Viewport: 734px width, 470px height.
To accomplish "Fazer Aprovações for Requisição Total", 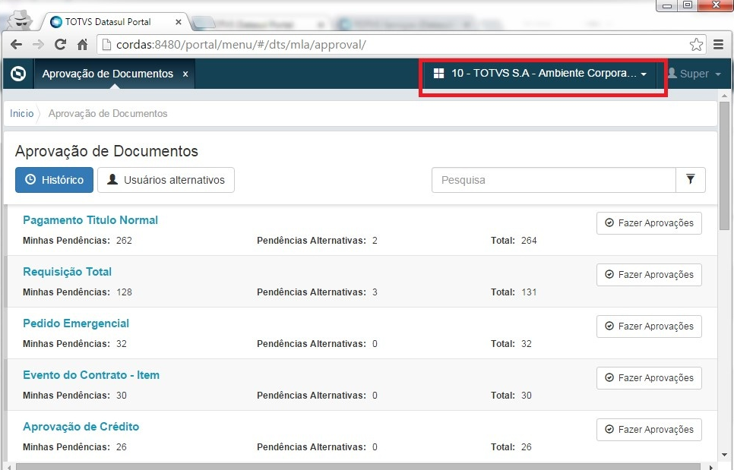I will 649,275.
